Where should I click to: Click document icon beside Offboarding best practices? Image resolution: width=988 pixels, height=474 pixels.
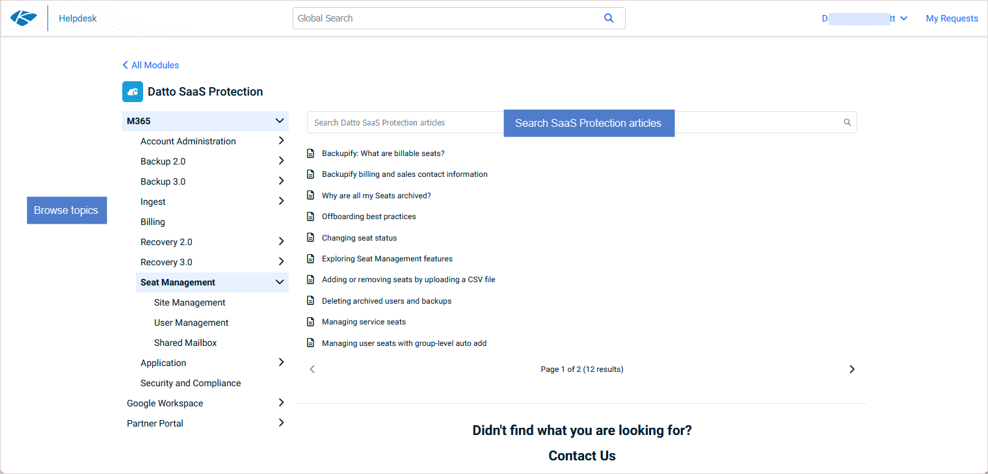[x=311, y=217]
